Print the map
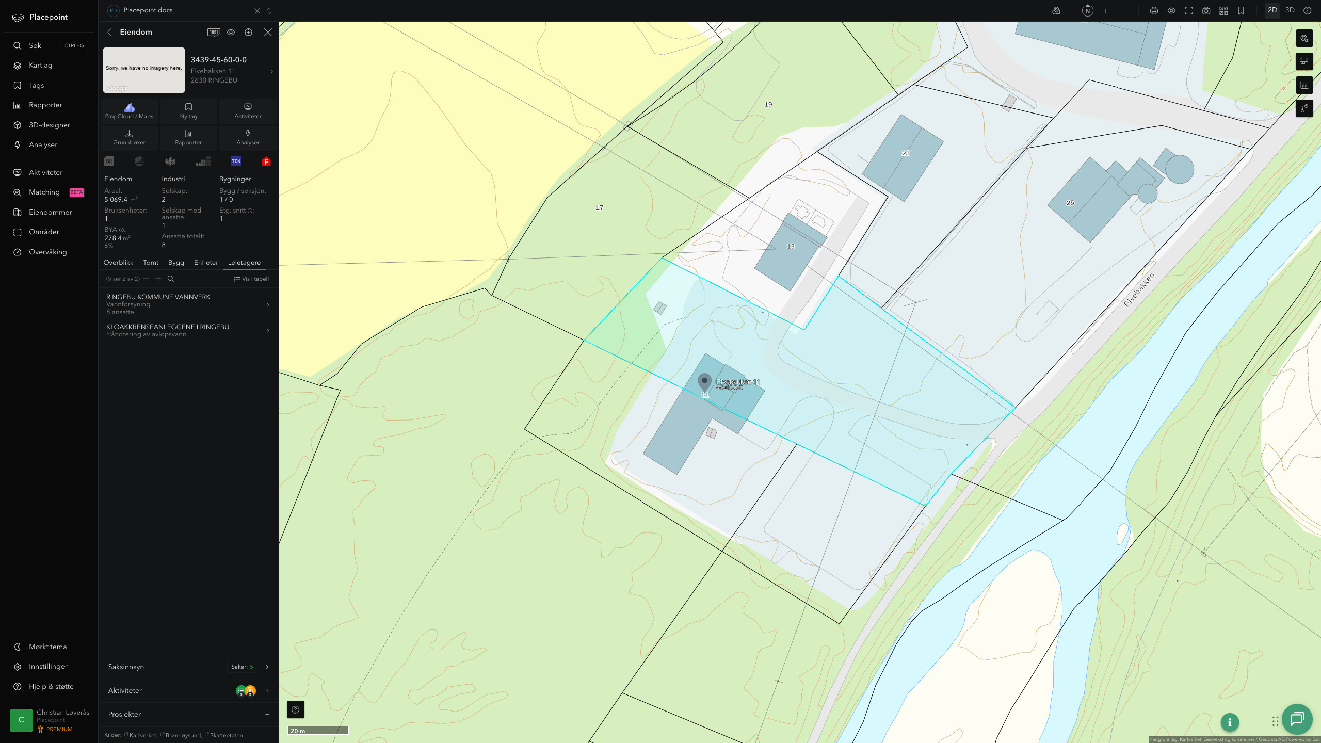This screenshot has width=1321, height=743. pos(1154,11)
